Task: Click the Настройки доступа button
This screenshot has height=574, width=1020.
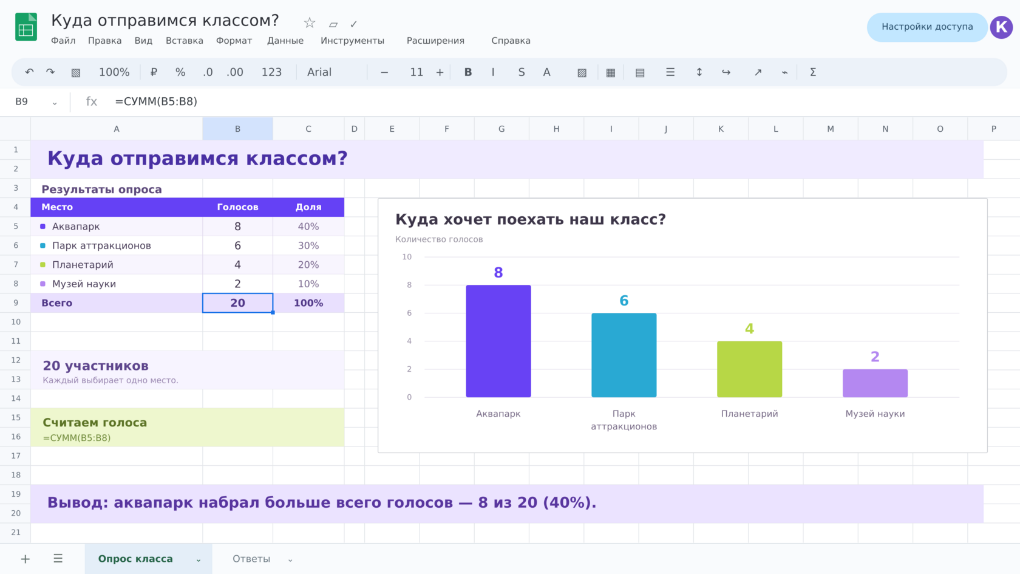Action: [x=927, y=27]
